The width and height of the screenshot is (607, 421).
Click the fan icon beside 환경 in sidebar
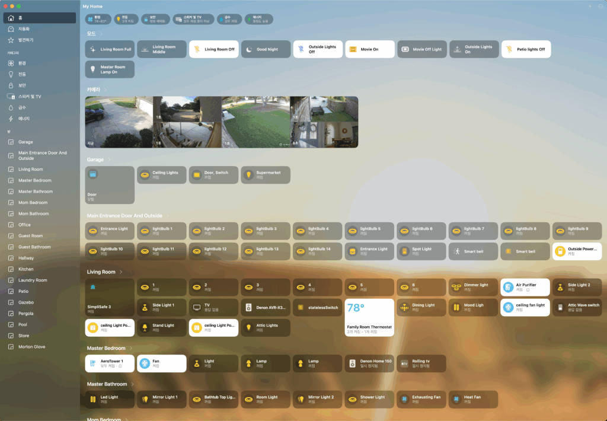[x=11, y=63]
